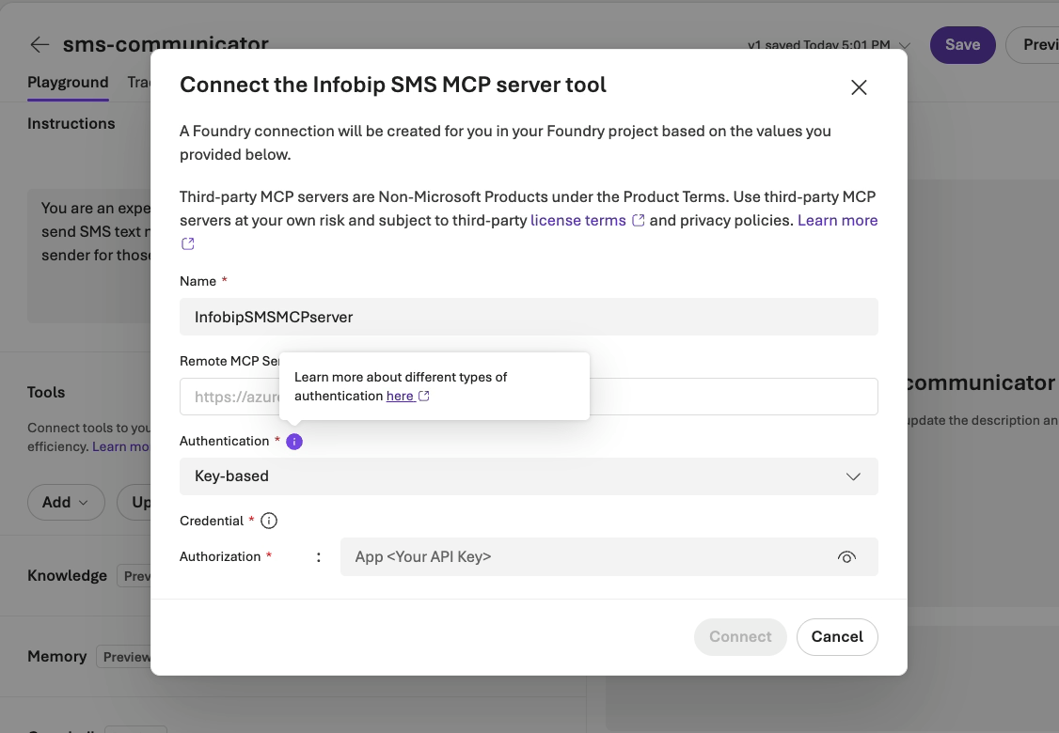Open external link icon below Learn more

tap(188, 243)
